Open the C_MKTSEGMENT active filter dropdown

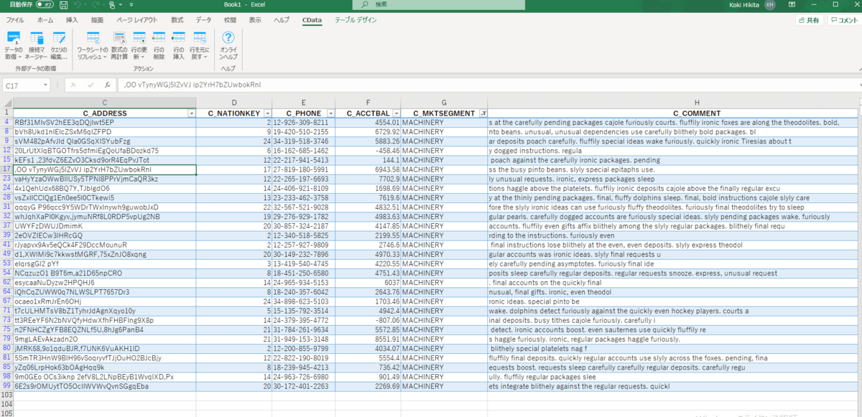point(483,113)
